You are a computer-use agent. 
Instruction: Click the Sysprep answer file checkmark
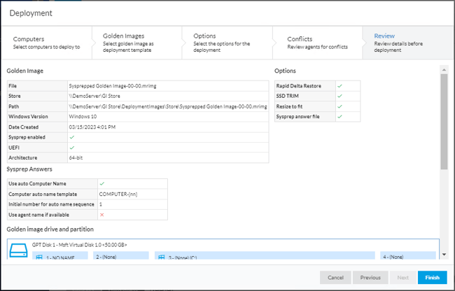click(339, 116)
